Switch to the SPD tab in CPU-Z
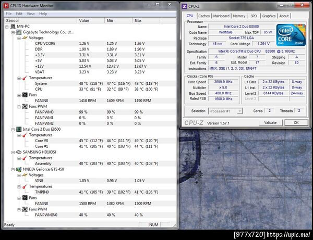The width and height of the screenshot is (313, 240). [254, 16]
